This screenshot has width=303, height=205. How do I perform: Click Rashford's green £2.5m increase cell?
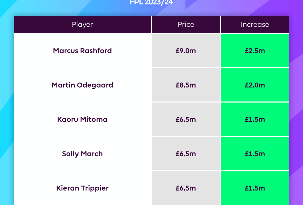[255, 51]
